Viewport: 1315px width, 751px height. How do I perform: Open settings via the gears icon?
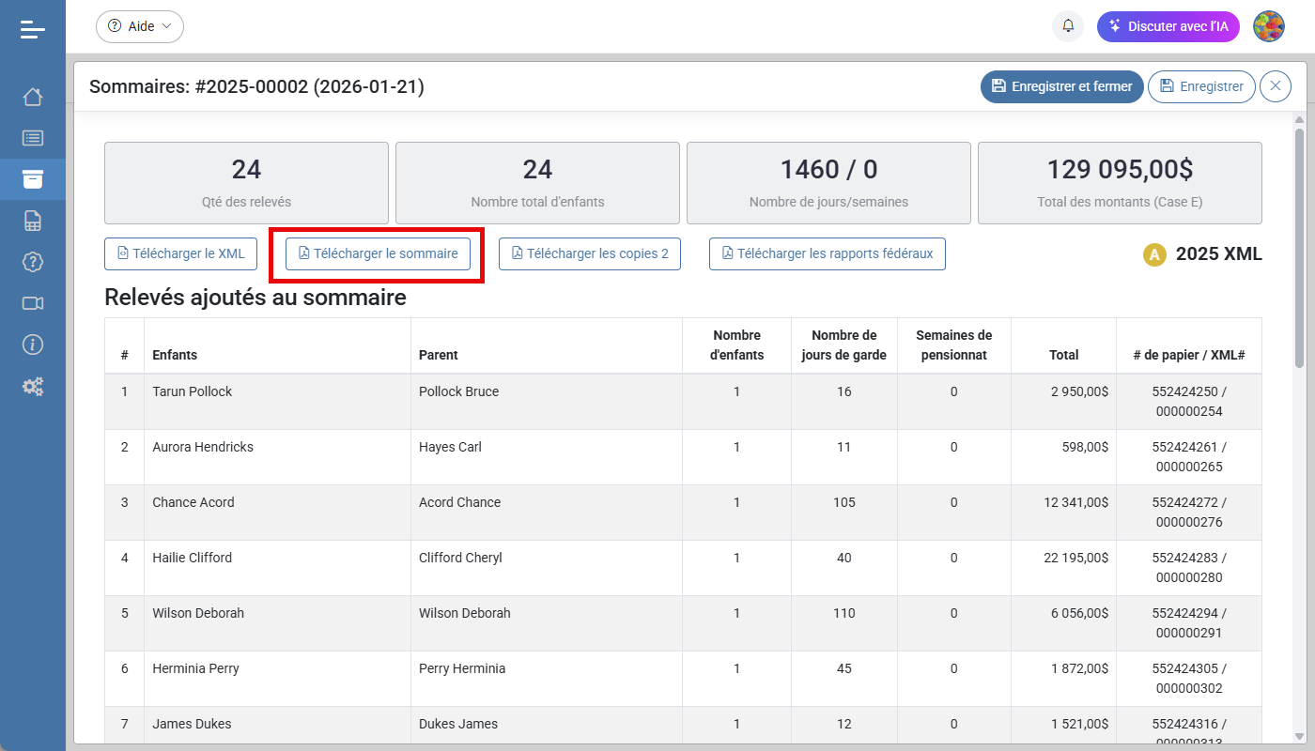coord(32,386)
